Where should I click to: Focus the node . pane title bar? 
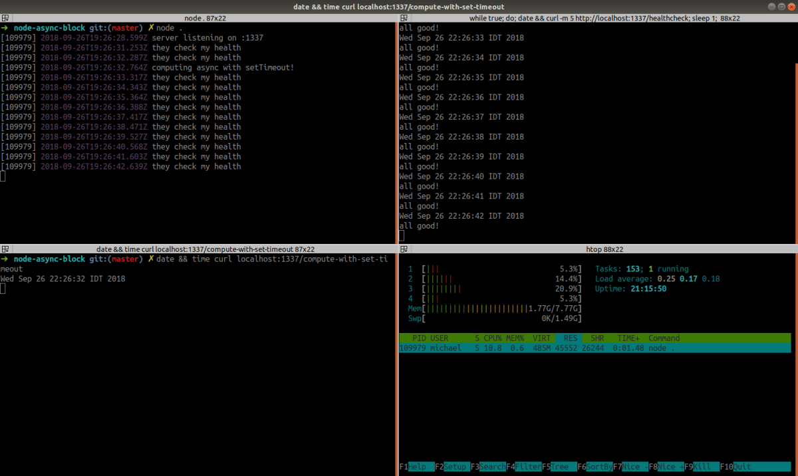pos(198,18)
